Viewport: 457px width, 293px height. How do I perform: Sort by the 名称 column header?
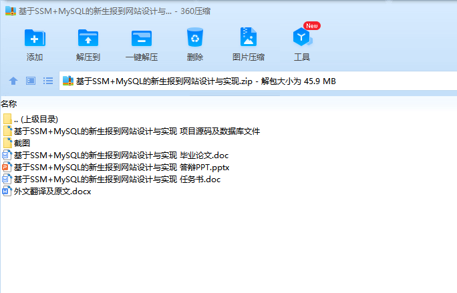point(9,103)
